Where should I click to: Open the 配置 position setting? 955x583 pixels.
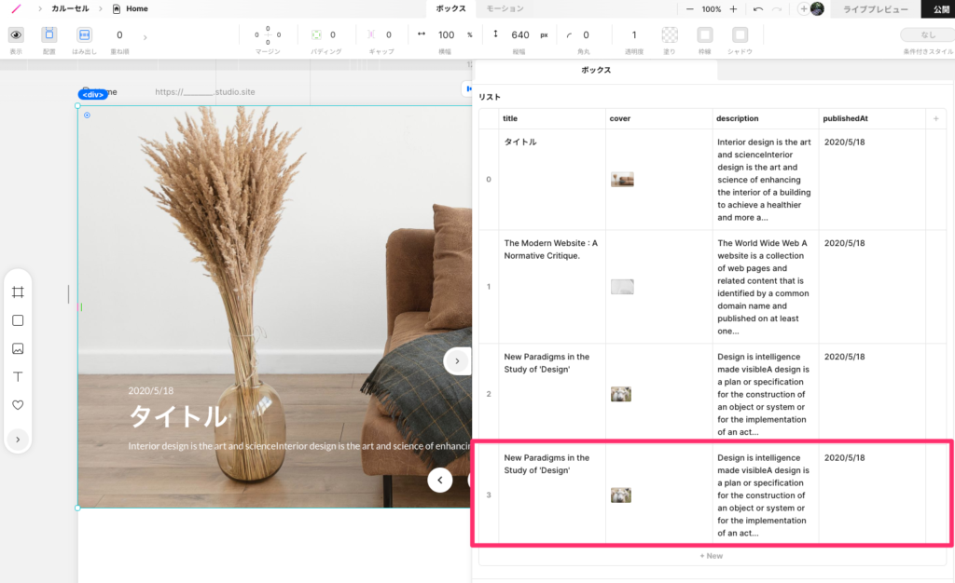(49, 34)
